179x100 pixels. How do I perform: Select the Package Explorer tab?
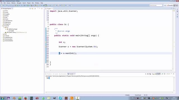coord(7,9)
